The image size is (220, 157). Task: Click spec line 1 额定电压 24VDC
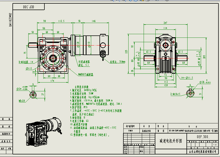(83, 90)
